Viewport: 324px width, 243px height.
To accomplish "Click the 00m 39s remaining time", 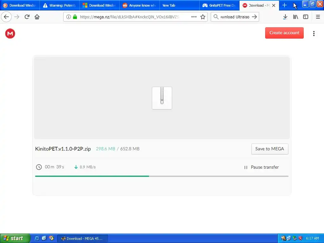I will click(x=54, y=167).
